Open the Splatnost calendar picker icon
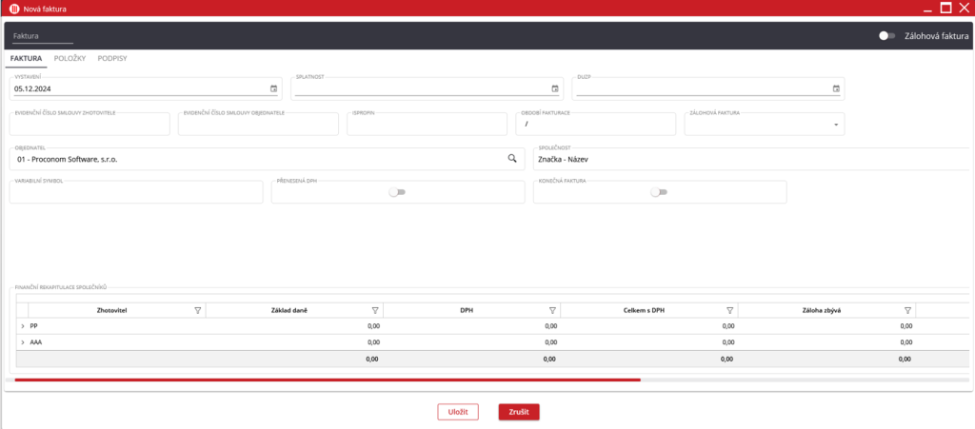This screenshot has height=429, width=975. coord(555,88)
